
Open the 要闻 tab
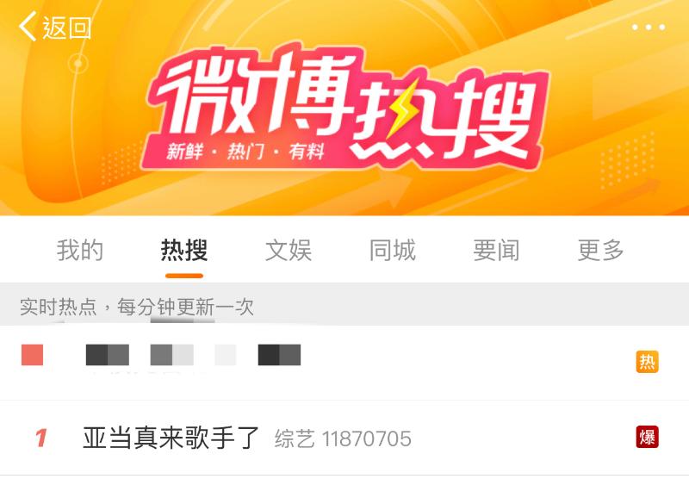(497, 250)
